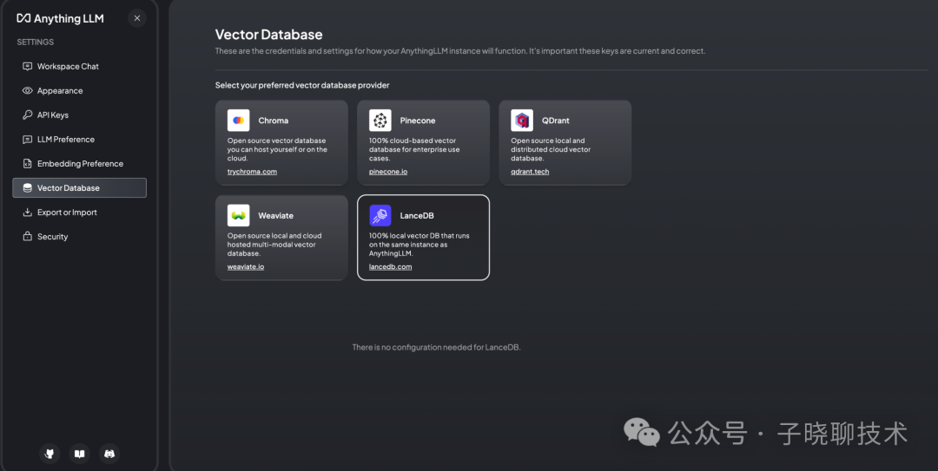Click the Vector Database cylinder icon

tap(27, 187)
